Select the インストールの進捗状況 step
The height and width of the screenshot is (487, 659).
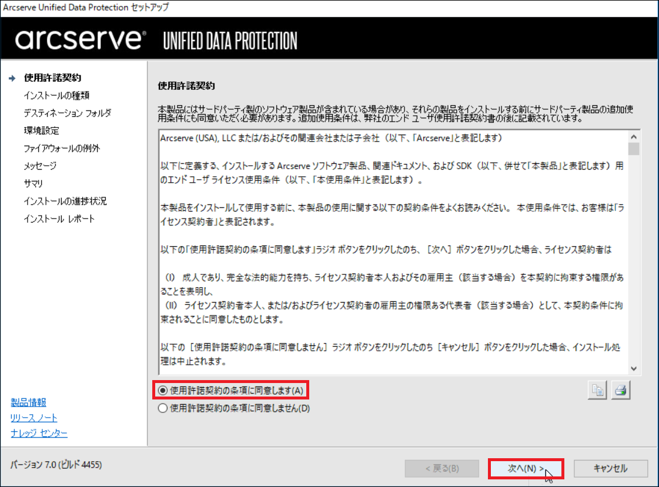click(x=65, y=201)
